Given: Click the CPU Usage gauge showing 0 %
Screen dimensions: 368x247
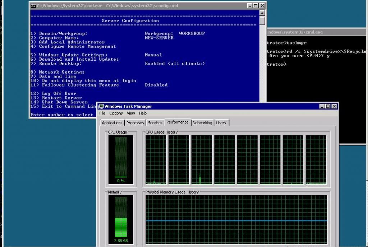Looking at the screenshot, I should point(121,160).
